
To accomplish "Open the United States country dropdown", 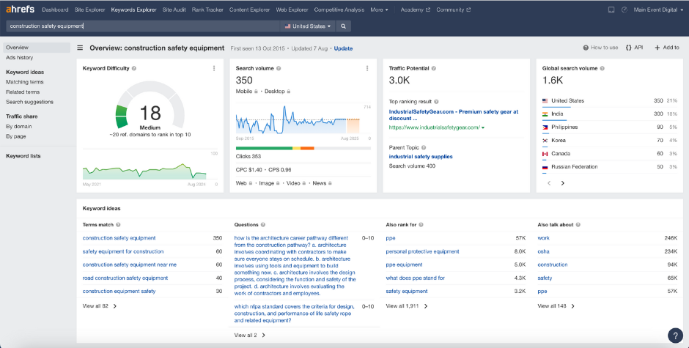I will point(308,26).
